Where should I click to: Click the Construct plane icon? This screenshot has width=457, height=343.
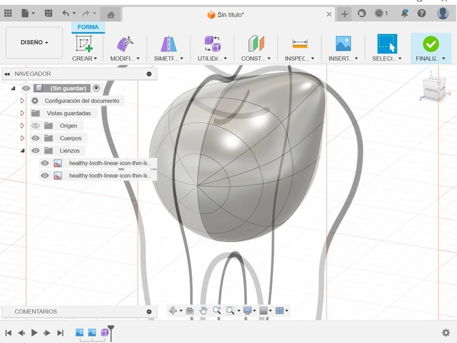256,44
